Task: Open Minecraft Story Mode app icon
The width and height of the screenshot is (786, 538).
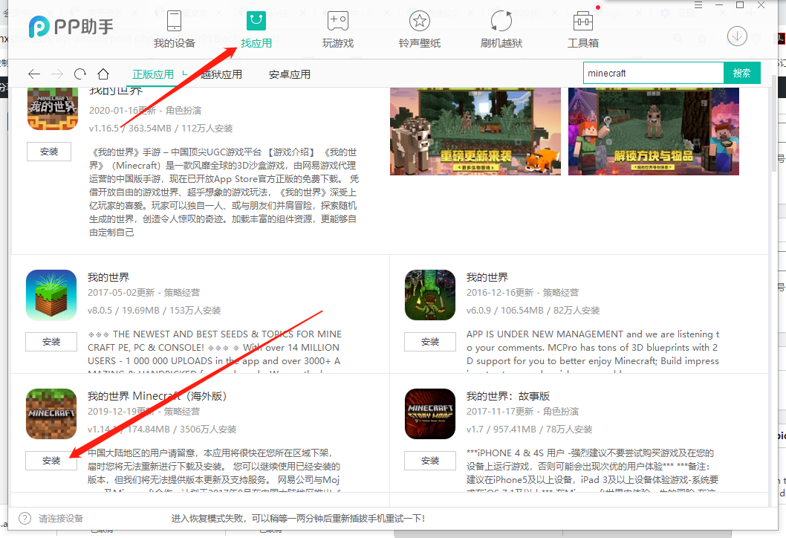Action: pos(430,414)
